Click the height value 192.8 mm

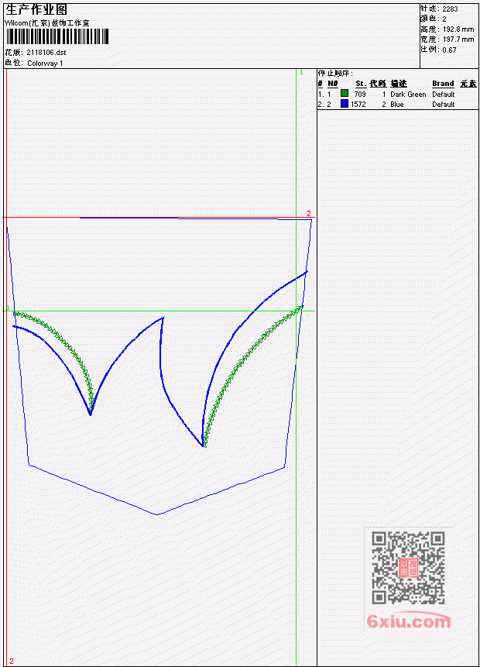tap(458, 29)
